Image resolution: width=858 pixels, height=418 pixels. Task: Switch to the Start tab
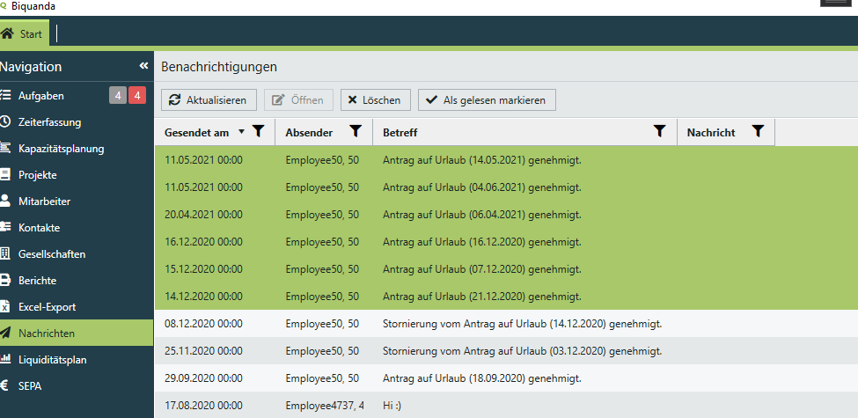[25, 34]
